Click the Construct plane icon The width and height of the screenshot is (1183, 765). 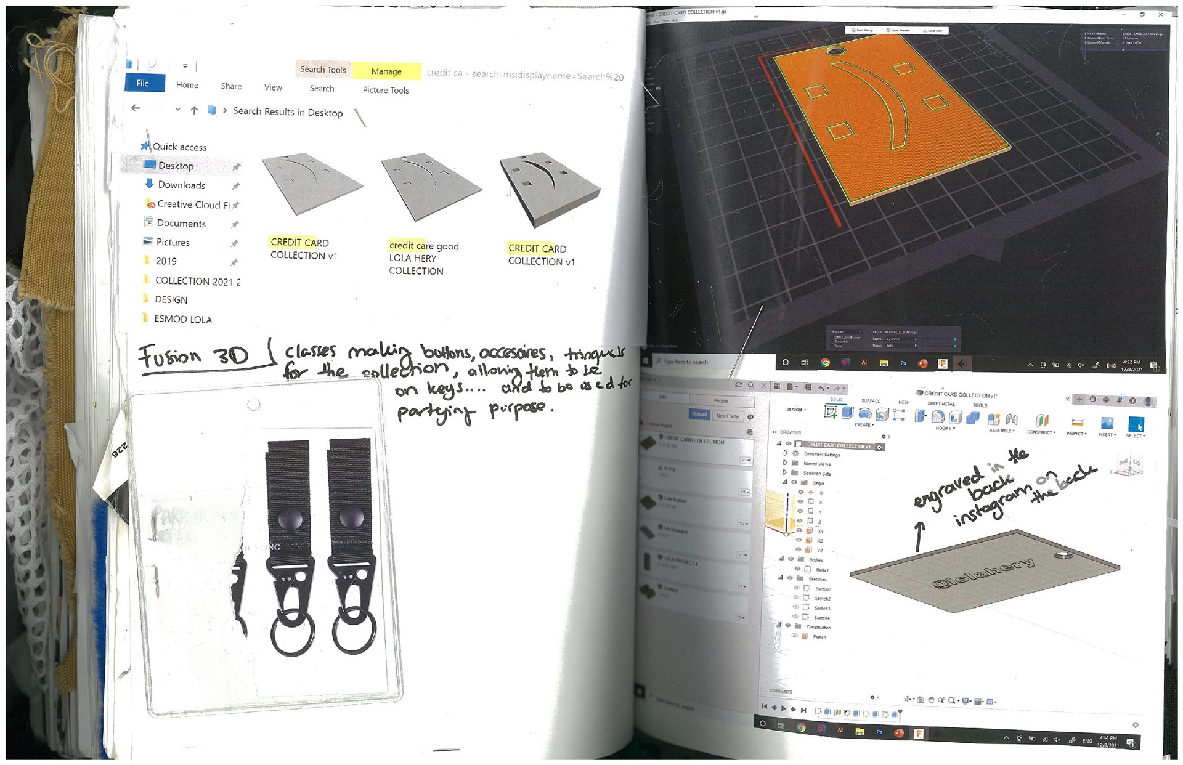point(1042,421)
